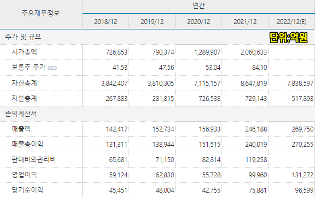Screen dimensions: 315x197
Task: Click the revenue value 142,417
Action: pos(116,129)
